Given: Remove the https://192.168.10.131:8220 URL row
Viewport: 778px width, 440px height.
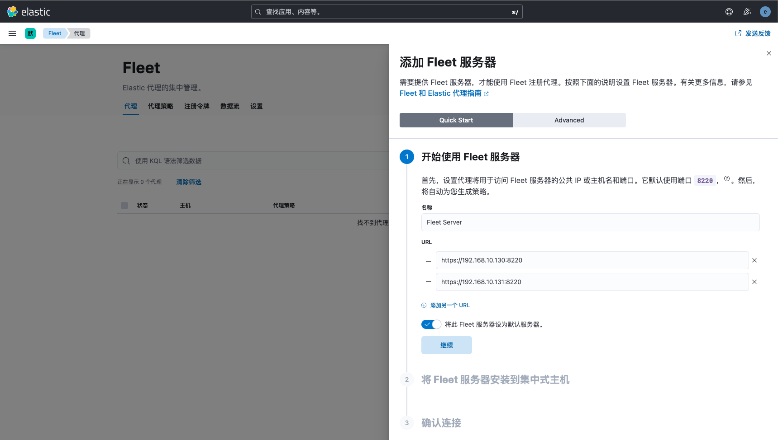Looking at the screenshot, I should pos(754,282).
